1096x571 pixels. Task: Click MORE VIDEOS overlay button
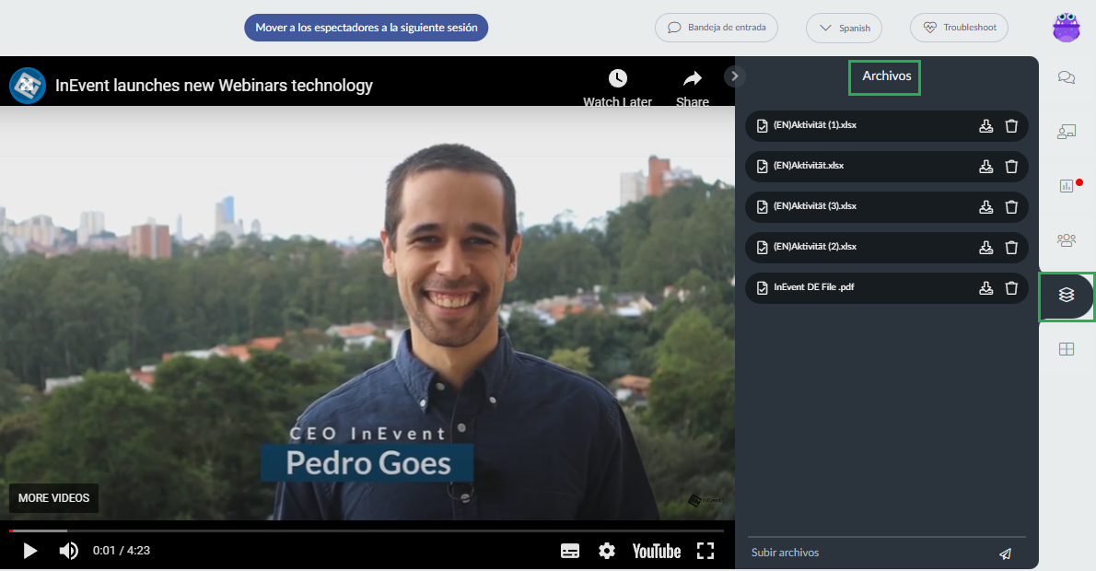point(53,497)
